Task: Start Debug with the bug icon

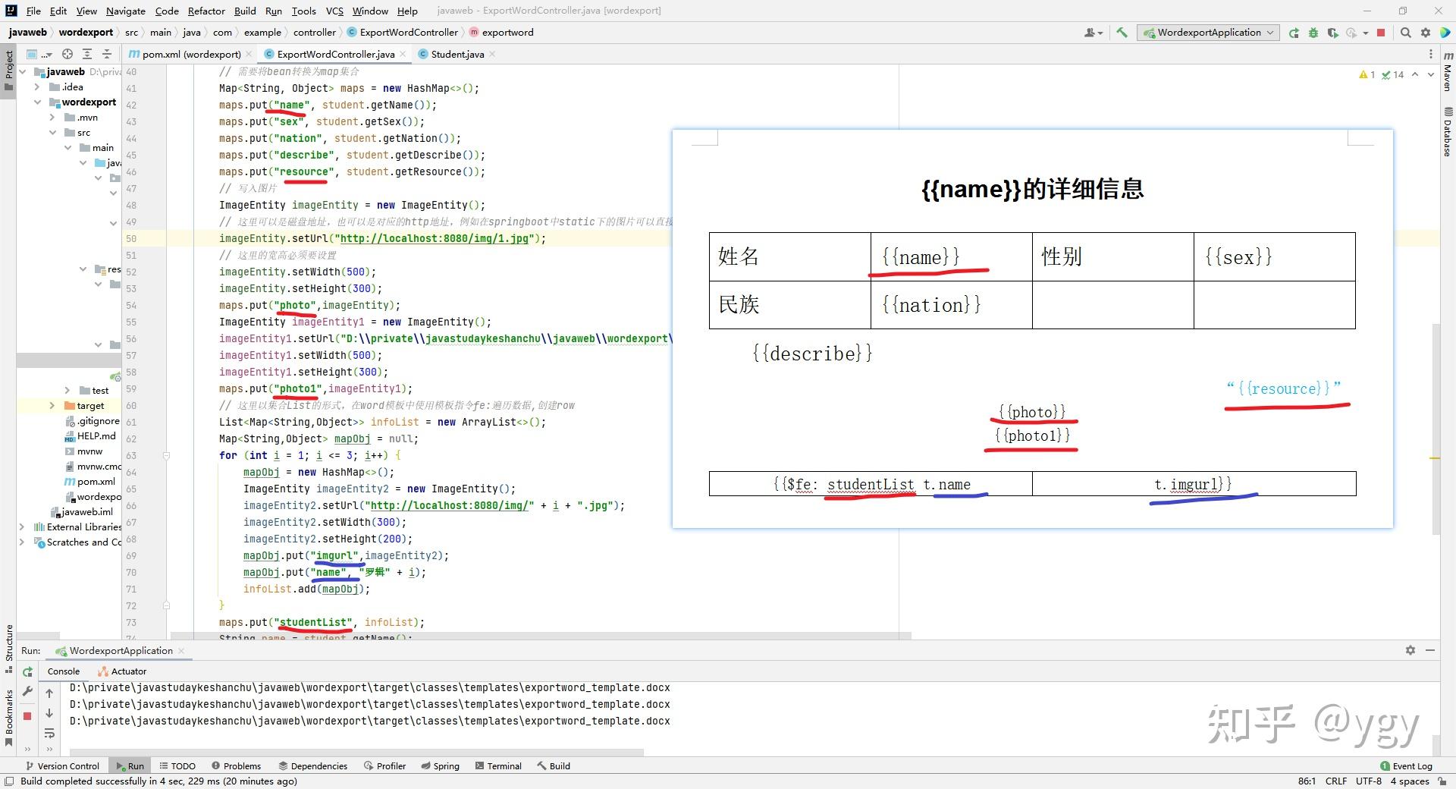Action: (x=1313, y=33)
